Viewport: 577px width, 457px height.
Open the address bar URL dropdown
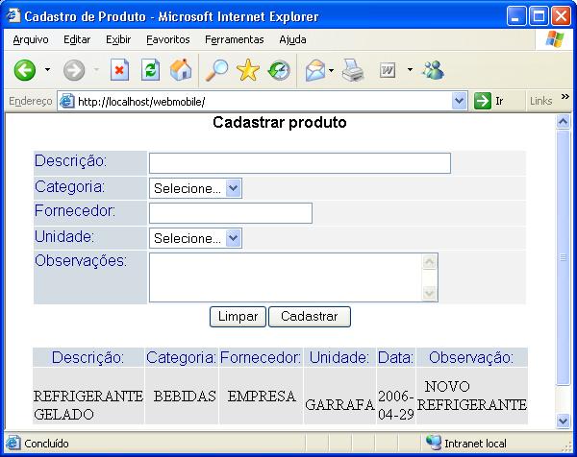coord(459,101)
